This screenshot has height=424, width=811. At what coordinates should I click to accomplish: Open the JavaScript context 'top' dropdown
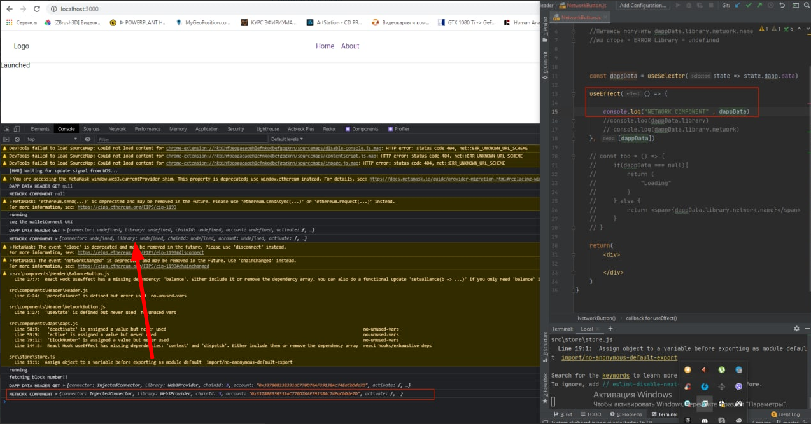(52, 139)
